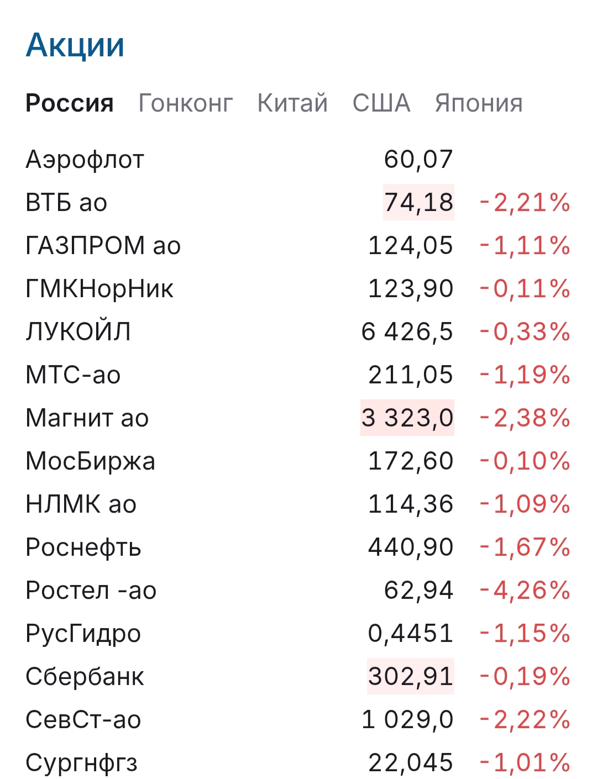Viewport: 597px width, 779px height.
Task: Open the Магнит ао quote
Action: (x=87, y=418)
